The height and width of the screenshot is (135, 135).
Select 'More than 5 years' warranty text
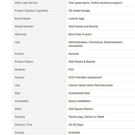(x=80, y=34)
